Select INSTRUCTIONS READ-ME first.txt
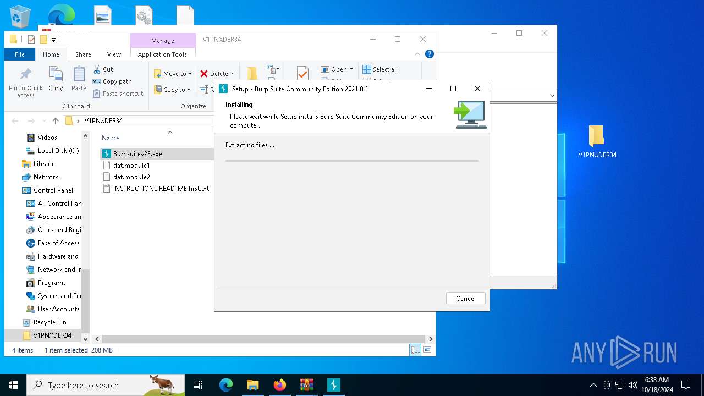Screen dimensions: 704x396 [156, 189]
